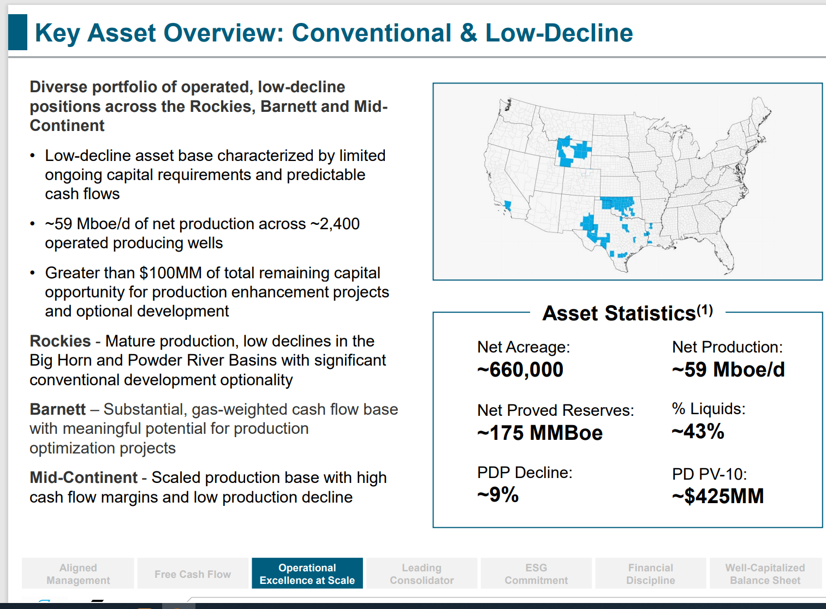Select the Free Cash Flow banner item
This screenshot has width=826, height=609.
(x=192, y=573)
